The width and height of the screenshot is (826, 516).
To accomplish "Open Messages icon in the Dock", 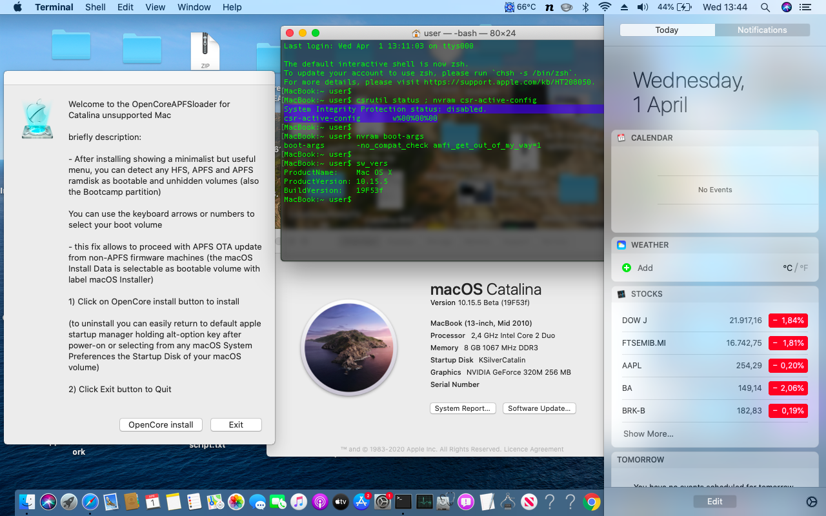I will (x=257, y=502).
